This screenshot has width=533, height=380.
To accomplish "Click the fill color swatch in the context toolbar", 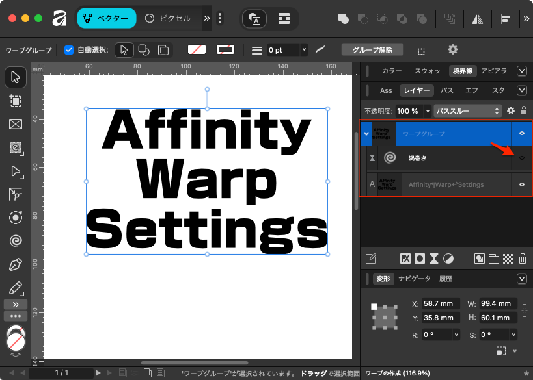I will [197, 50].
